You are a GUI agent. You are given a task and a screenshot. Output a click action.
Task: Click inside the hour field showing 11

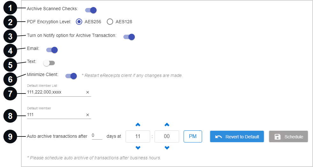pos(138,136)
